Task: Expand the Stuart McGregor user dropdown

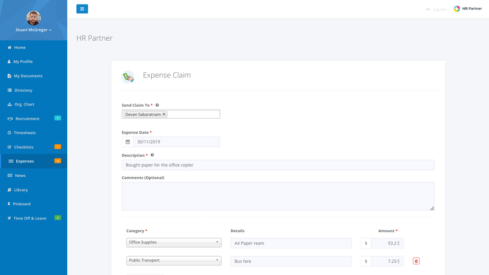Action: 34,30
